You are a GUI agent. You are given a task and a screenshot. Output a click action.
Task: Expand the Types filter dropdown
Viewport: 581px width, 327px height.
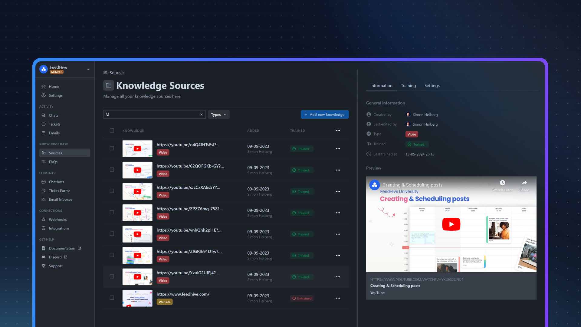click(218, 114)
